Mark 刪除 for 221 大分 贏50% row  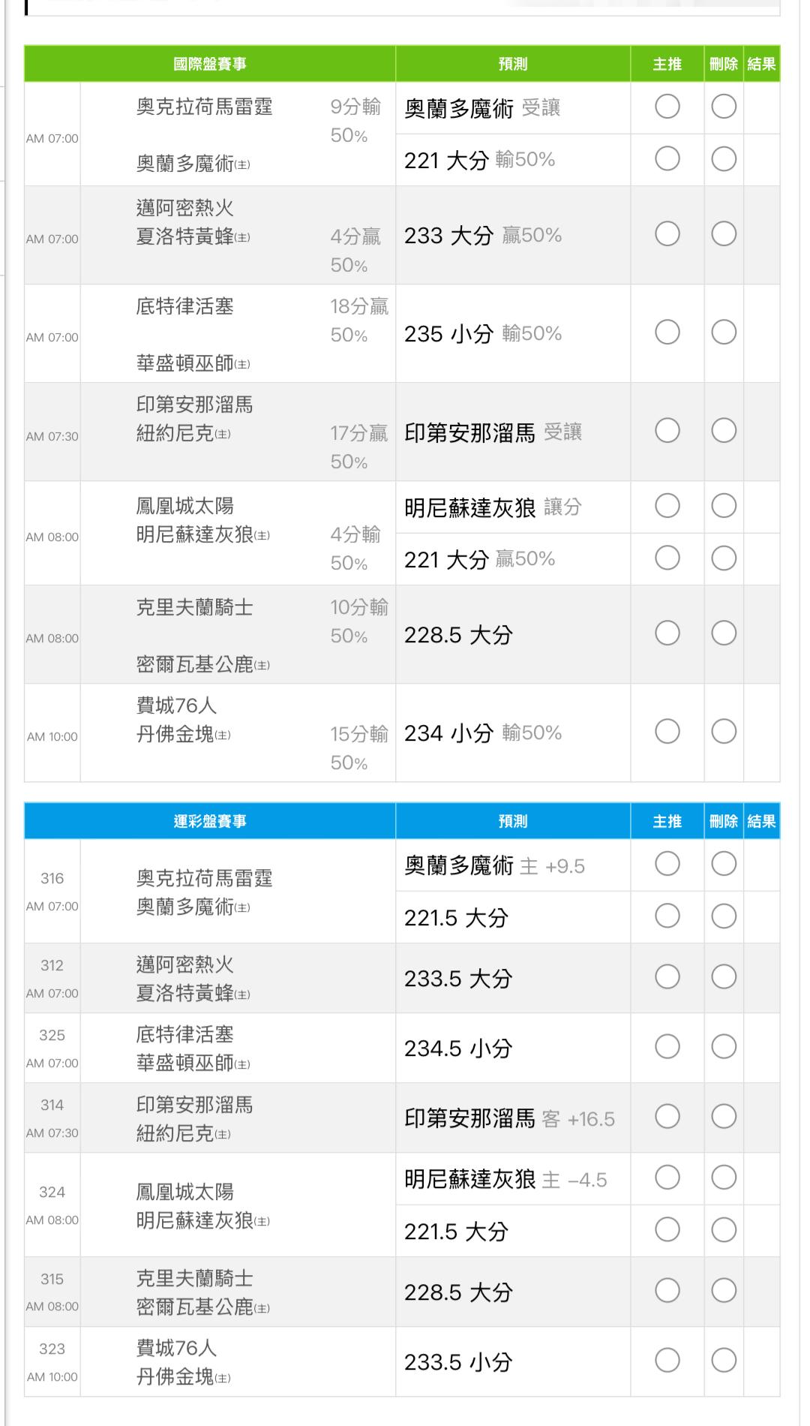tap(723, 558)
